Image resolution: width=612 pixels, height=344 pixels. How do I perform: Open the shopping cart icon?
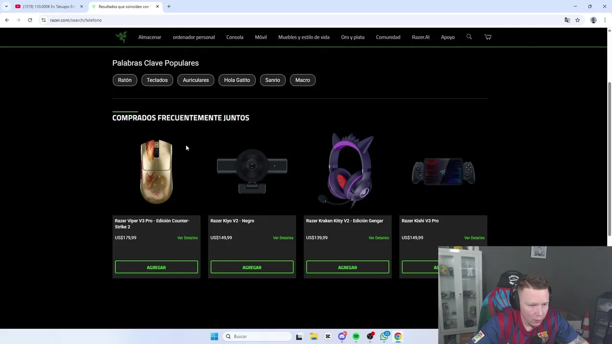tap(488, 37)
